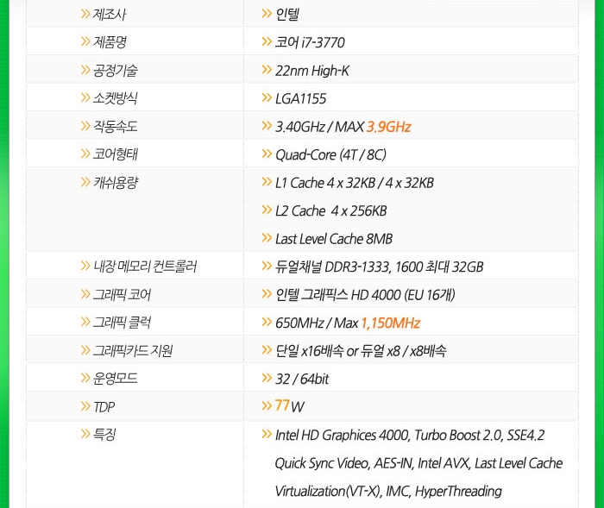Select the '32 / 64bit' value
The image size is (604, 508).
click(x=302, y=379)
